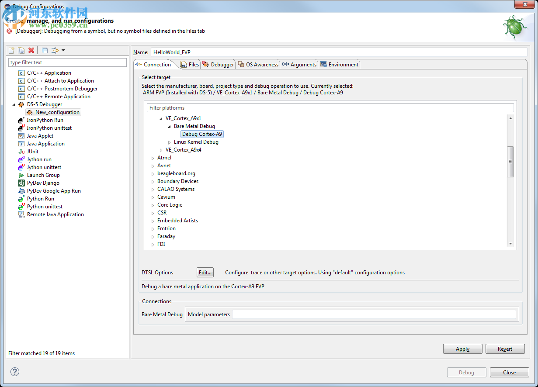The image size is (538, 387).
Task: Open the OS Awareness tab
Action: click(258, 65)
